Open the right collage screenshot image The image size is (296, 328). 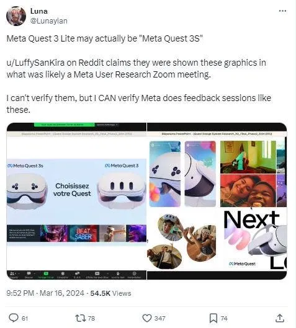(x=217, y=201)
